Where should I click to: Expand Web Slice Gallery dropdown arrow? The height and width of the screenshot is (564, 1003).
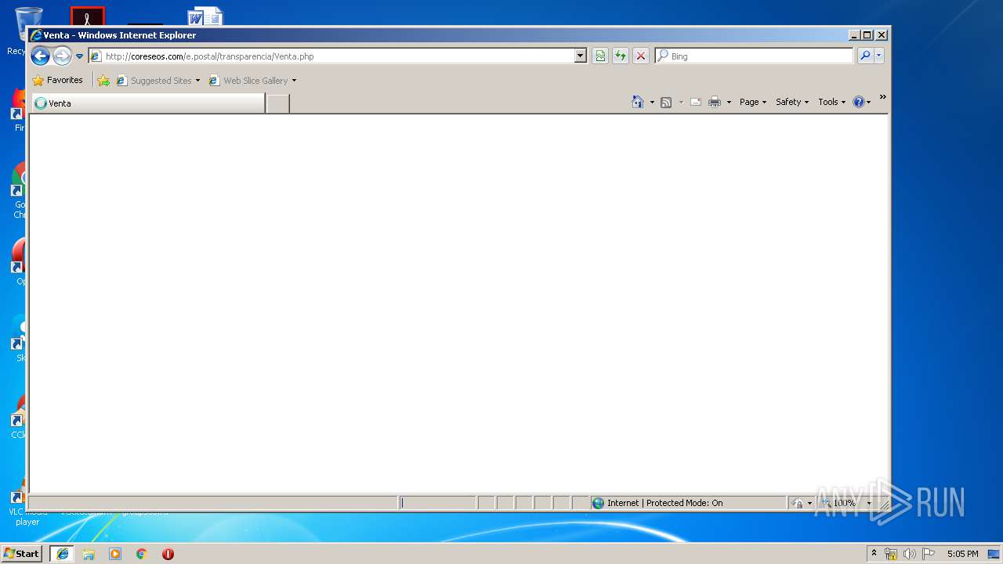pyautogui.click(x=294, y=81)
